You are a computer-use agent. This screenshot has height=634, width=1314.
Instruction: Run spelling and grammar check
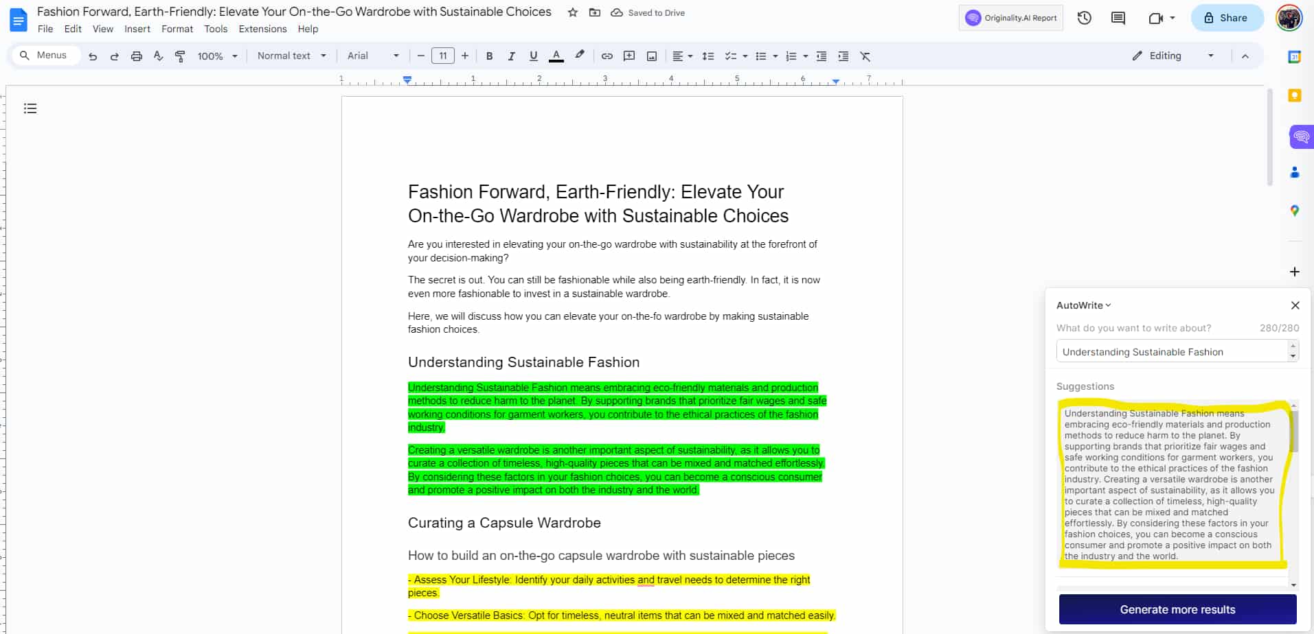(157, 56)
